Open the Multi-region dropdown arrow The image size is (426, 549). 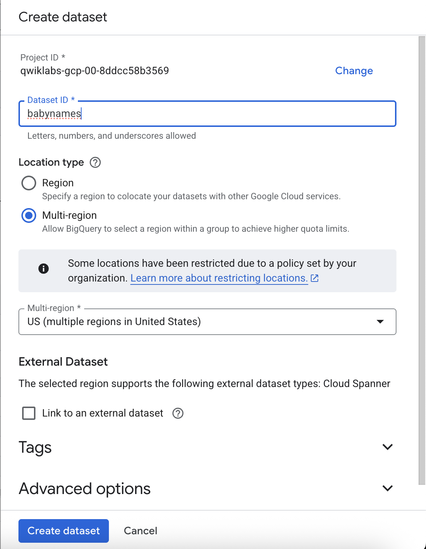pyautogui.click(x=381, y=322)
